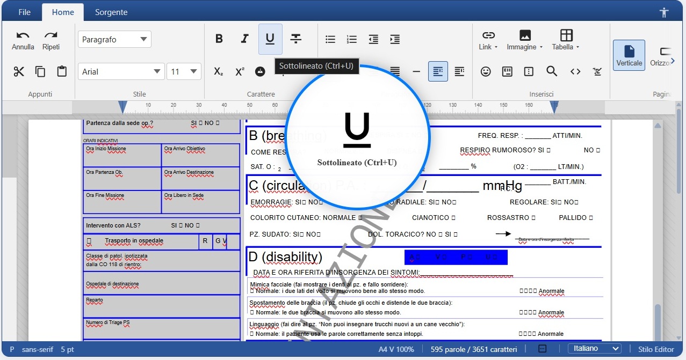Click the D (disability) heading
Viewport: 686px width, 360px height.
point(285,257)
